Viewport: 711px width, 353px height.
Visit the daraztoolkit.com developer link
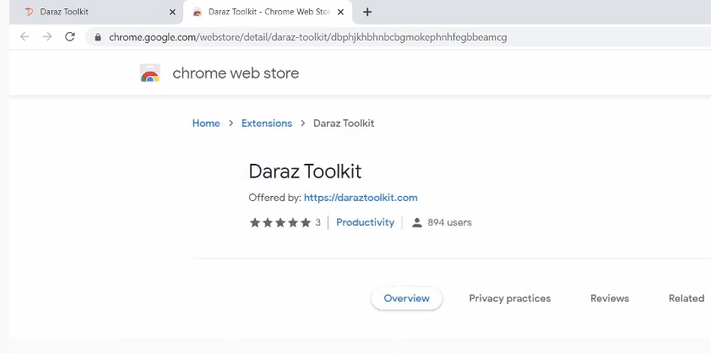[361, 198]
